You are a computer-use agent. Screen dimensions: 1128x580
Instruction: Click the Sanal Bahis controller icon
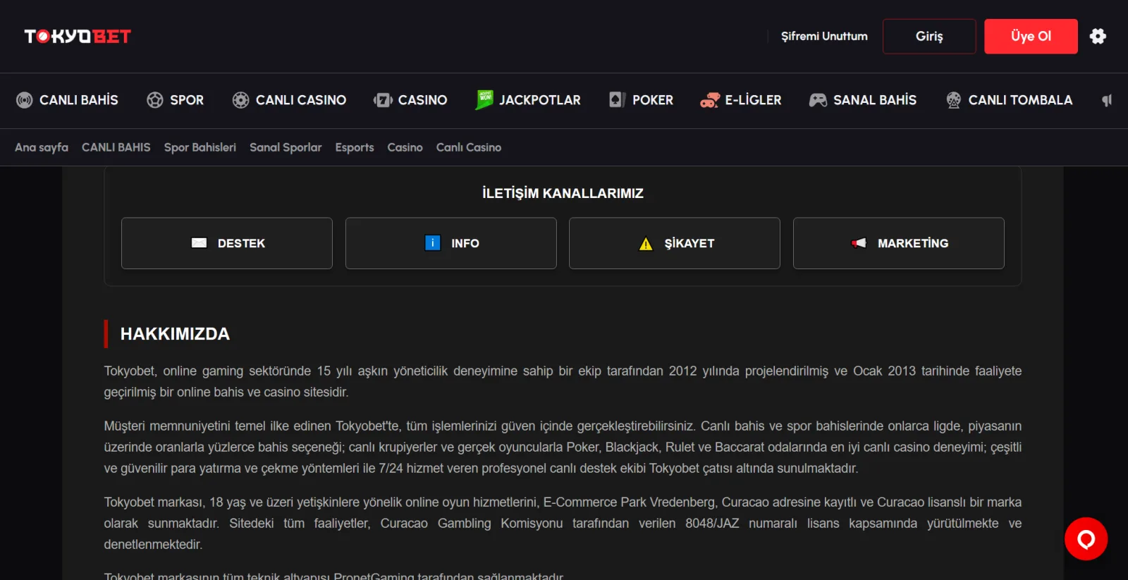pyautogui.click(x=818, y=100)
